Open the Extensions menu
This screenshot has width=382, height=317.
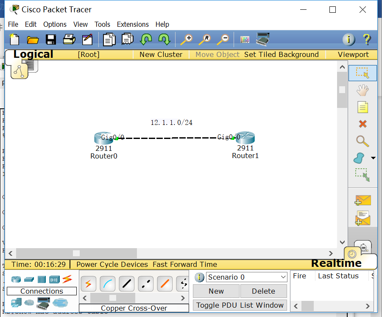click(133, 24)
